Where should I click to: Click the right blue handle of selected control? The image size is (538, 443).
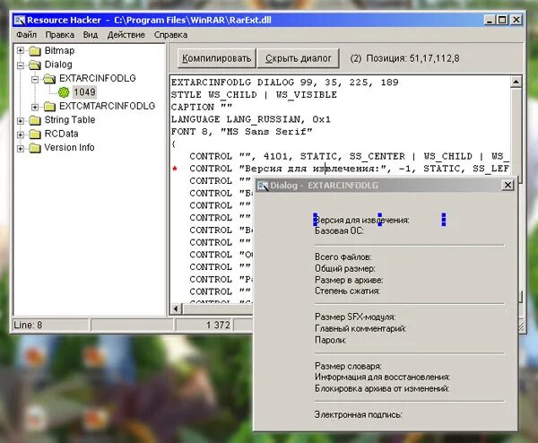[444, 220]
